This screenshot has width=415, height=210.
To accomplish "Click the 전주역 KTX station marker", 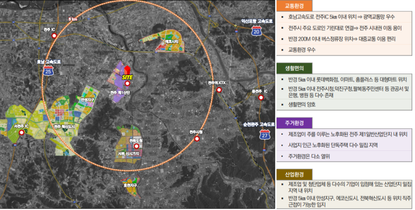I will coord(219,90).
